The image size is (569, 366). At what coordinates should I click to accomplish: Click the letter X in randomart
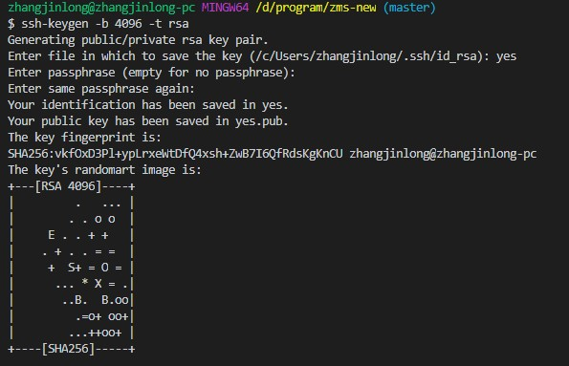(x=98, y=284)
